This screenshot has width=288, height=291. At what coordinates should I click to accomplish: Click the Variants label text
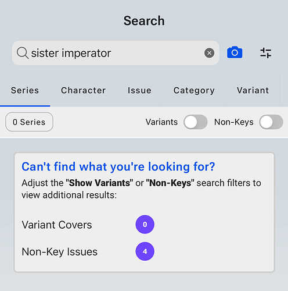tap(161, 122)
